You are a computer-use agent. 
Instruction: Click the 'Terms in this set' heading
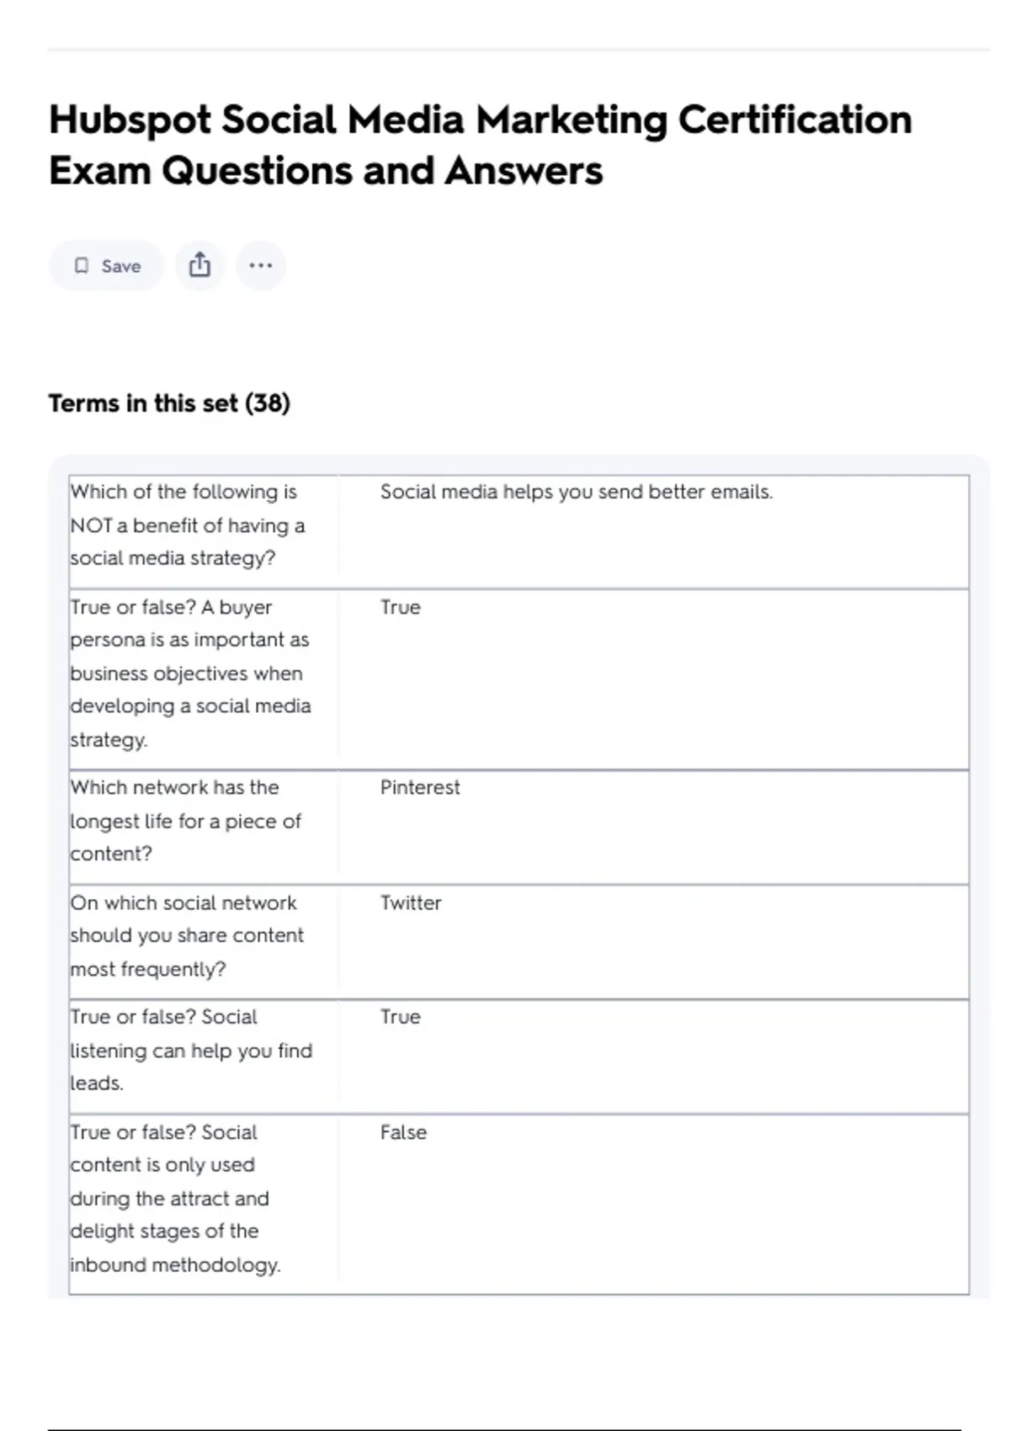tap(143, 403)
